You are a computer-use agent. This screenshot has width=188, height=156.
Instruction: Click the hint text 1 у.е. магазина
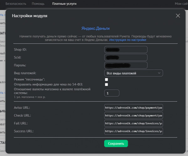tap(30, 97)
